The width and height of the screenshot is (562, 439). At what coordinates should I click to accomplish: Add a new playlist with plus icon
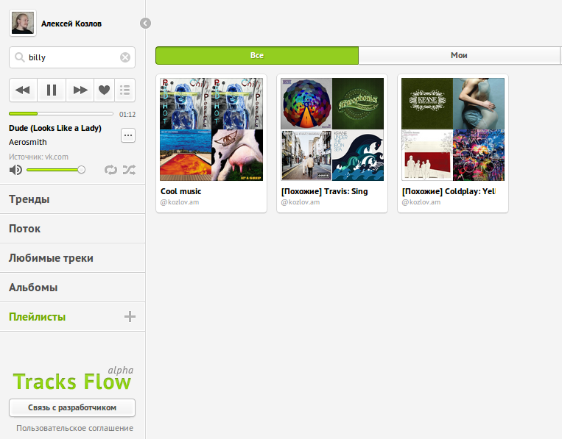tap(130, 317)
